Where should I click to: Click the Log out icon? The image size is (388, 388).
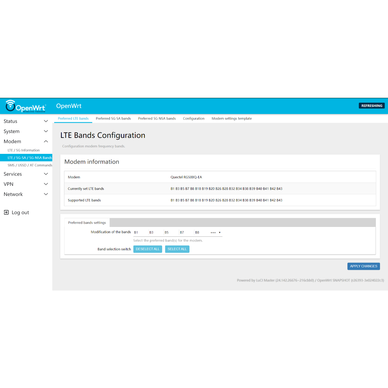pyautogui.click(x=6, y=213)
